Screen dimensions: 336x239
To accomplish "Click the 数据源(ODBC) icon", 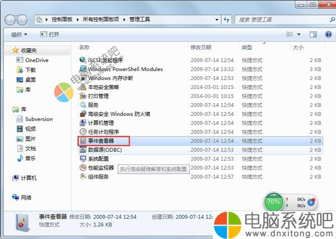I will coord(83,149).
